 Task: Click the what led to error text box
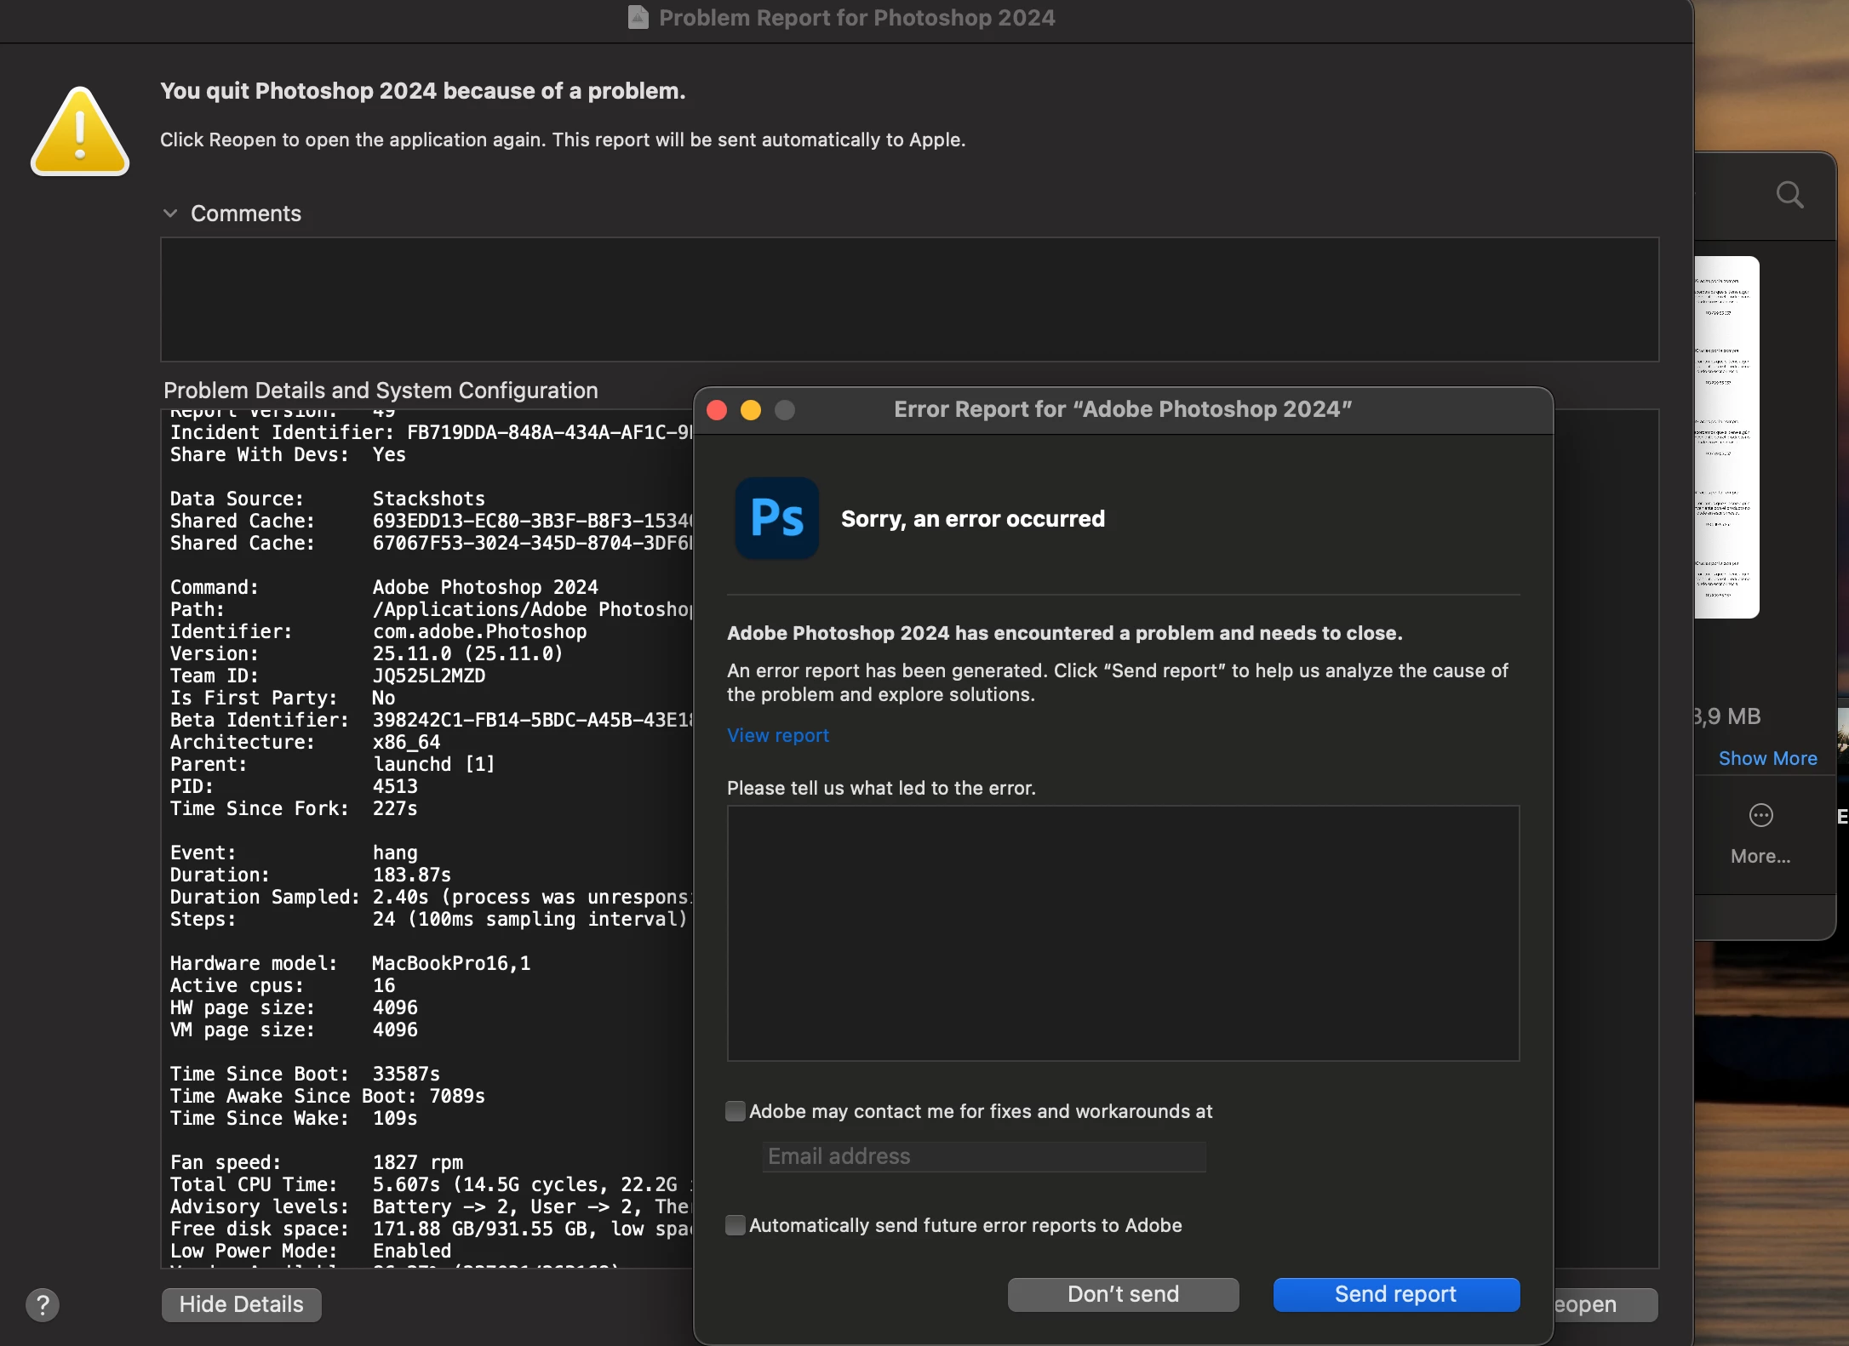(1123, 933)
